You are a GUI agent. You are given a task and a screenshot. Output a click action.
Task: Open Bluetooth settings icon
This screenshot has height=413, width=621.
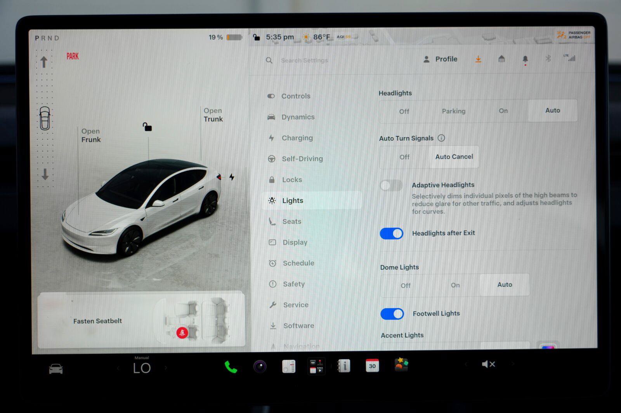[548, 59]
